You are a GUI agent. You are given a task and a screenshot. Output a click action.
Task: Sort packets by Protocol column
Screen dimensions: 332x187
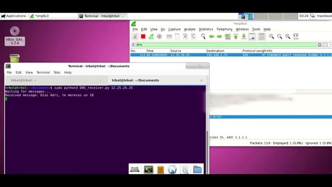pyautogui.click(x=249, y=51)
